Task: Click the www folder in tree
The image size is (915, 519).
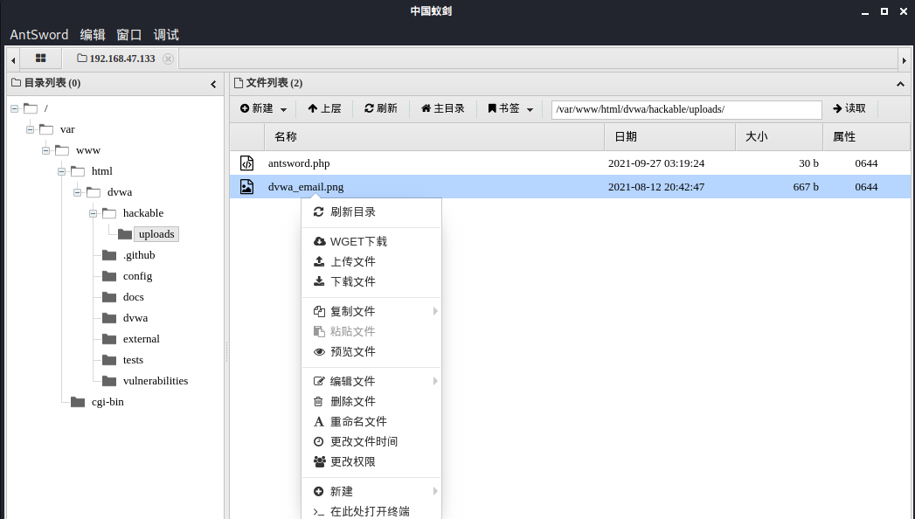Action: click(88, 150)
